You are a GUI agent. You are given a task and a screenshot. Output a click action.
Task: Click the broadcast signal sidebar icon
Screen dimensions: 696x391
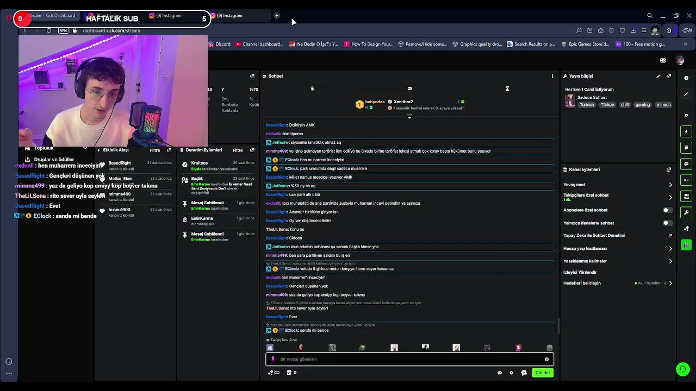(686, 180)
